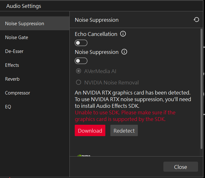
Task: Click the info icon next to Noise Suppression
Action: tap(124, 52)
